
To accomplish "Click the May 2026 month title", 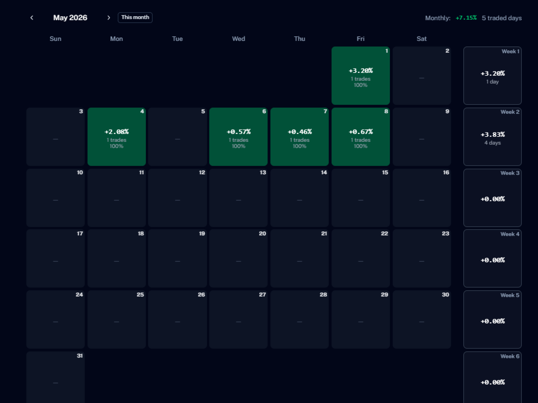I will point(70,17).
